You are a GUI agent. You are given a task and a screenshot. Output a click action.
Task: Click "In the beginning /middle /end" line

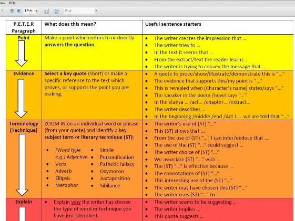pos(221,117)
